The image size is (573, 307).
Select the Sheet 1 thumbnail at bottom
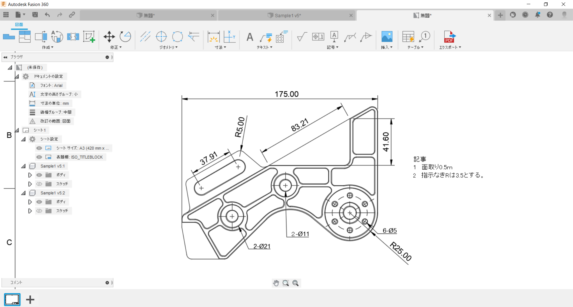tap(12, 299)
